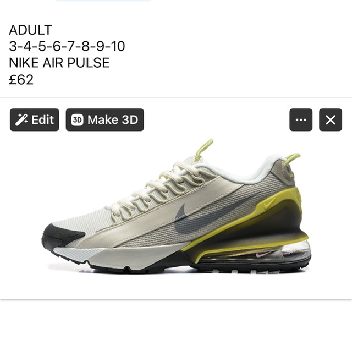Click the magic wand Edit icon
Viewport: 352px width, 345px height.
coord(21,119)
